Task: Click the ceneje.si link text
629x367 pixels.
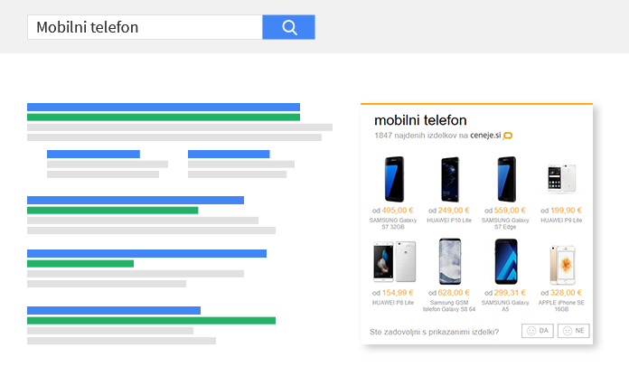Action: pyautogui.click(x=485, y=136)
